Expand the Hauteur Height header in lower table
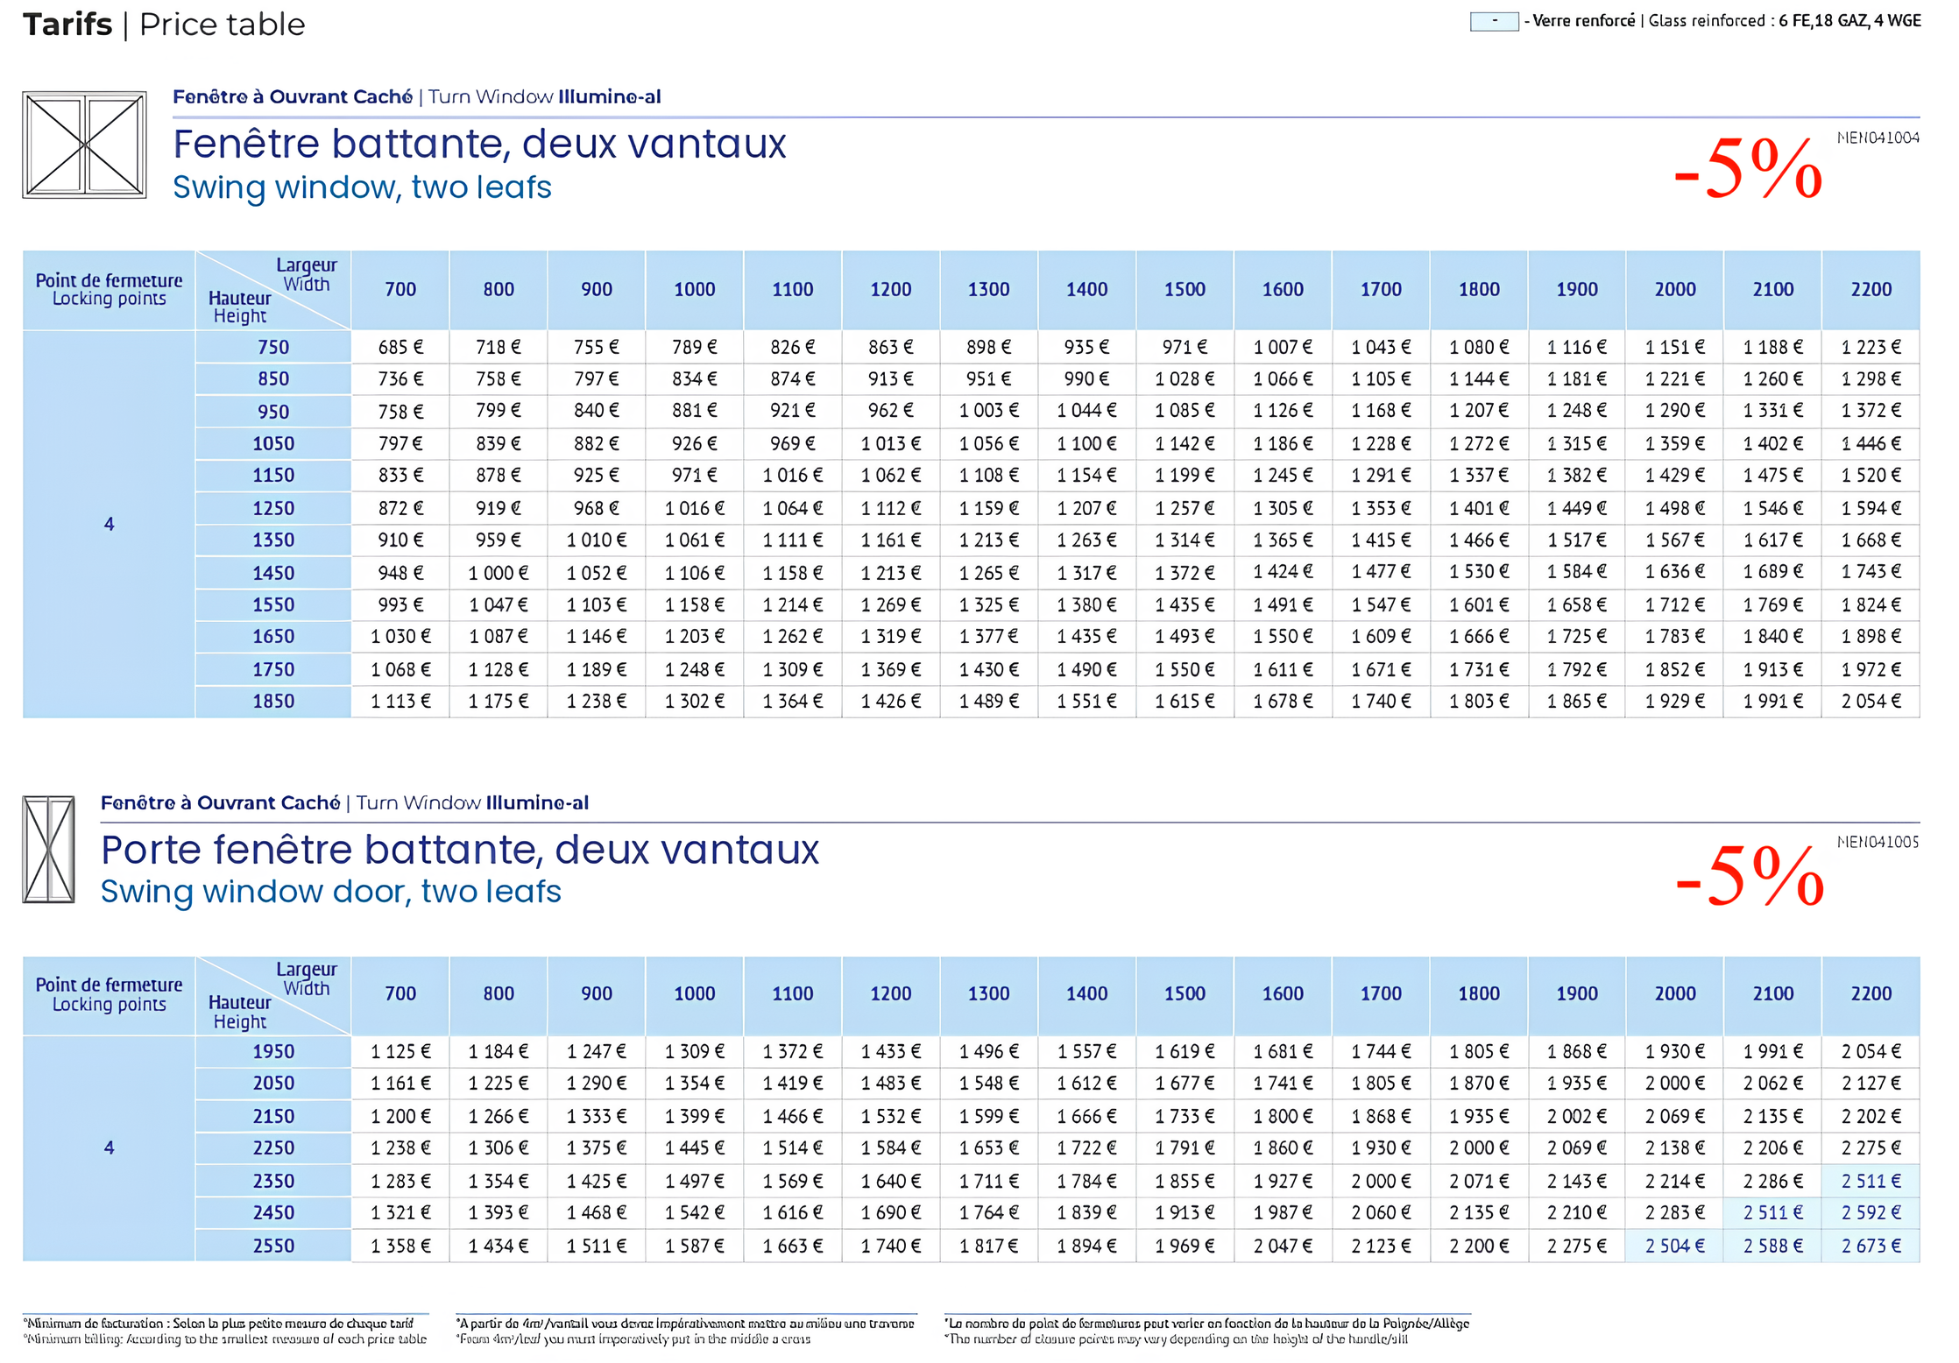The height and width of the screenshot is (1363, 1959). [x=241, y=1012]
